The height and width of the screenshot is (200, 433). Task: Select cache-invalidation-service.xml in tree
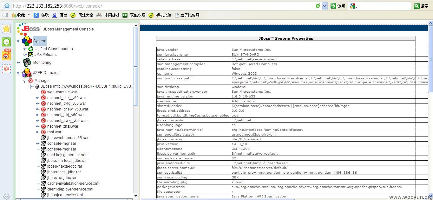click(x=73, y=183)
